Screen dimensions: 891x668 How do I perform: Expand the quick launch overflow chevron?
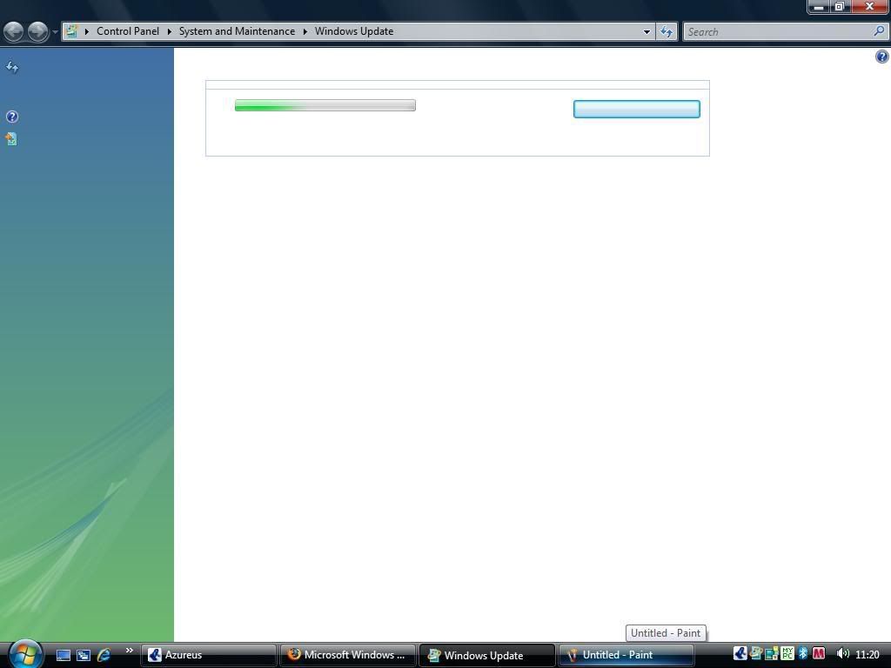[x=129, y=650]
